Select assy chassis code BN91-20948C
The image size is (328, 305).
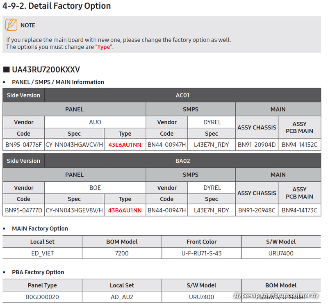[257, 210]
